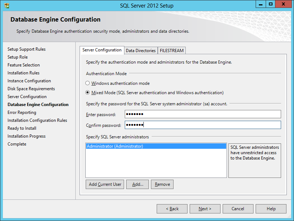
Task: Select the Server Configuration tab
Action: pyautogui.click(x=102, y=50)
